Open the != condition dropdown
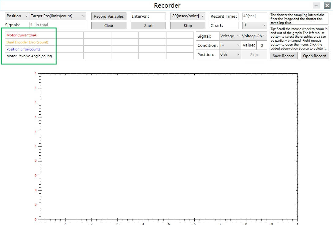This screenshot has height=237, width=333. tap(230, 45)
